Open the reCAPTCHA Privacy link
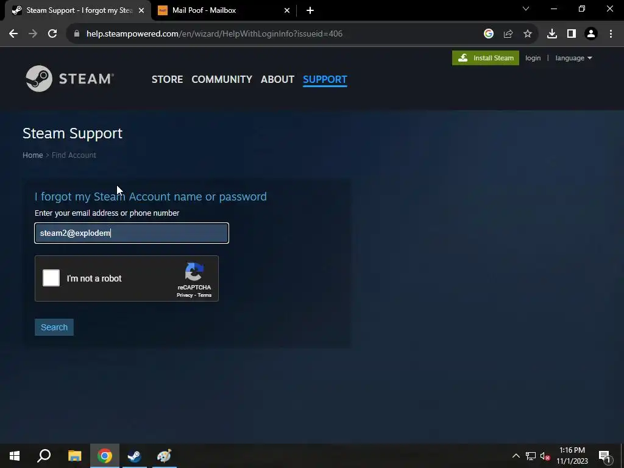Image resolution: width=624 pixels, height=468 pixels. 185,296
